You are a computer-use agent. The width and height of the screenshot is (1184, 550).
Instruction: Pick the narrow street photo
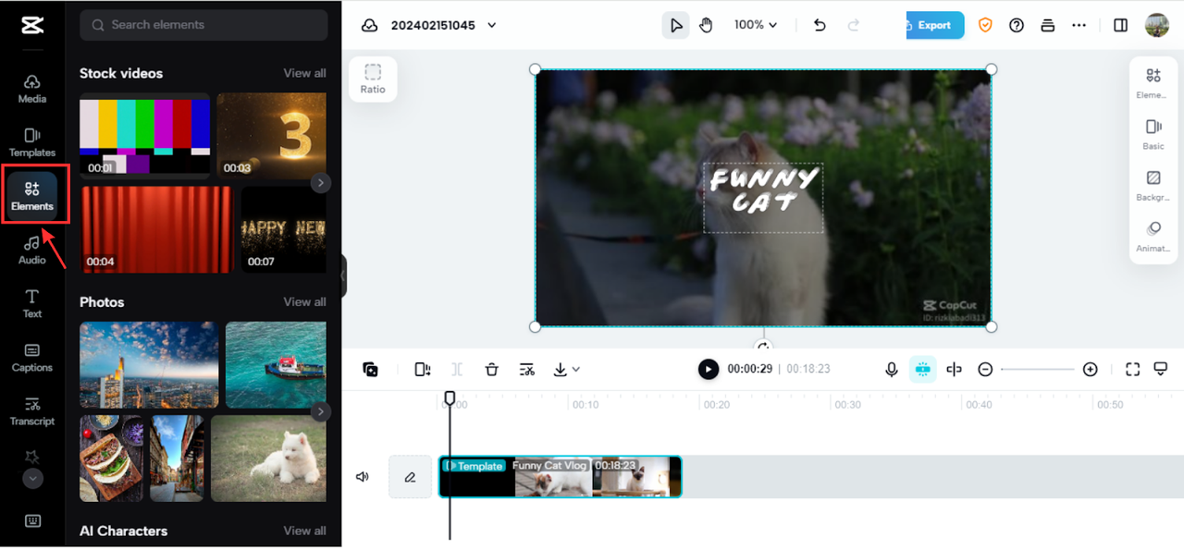tap(178, 458)
